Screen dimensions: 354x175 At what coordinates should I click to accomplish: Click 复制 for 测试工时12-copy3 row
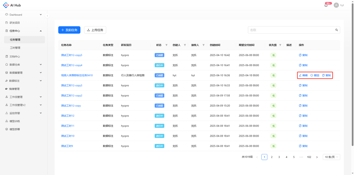pyautogui.click(x=303, y=85)
